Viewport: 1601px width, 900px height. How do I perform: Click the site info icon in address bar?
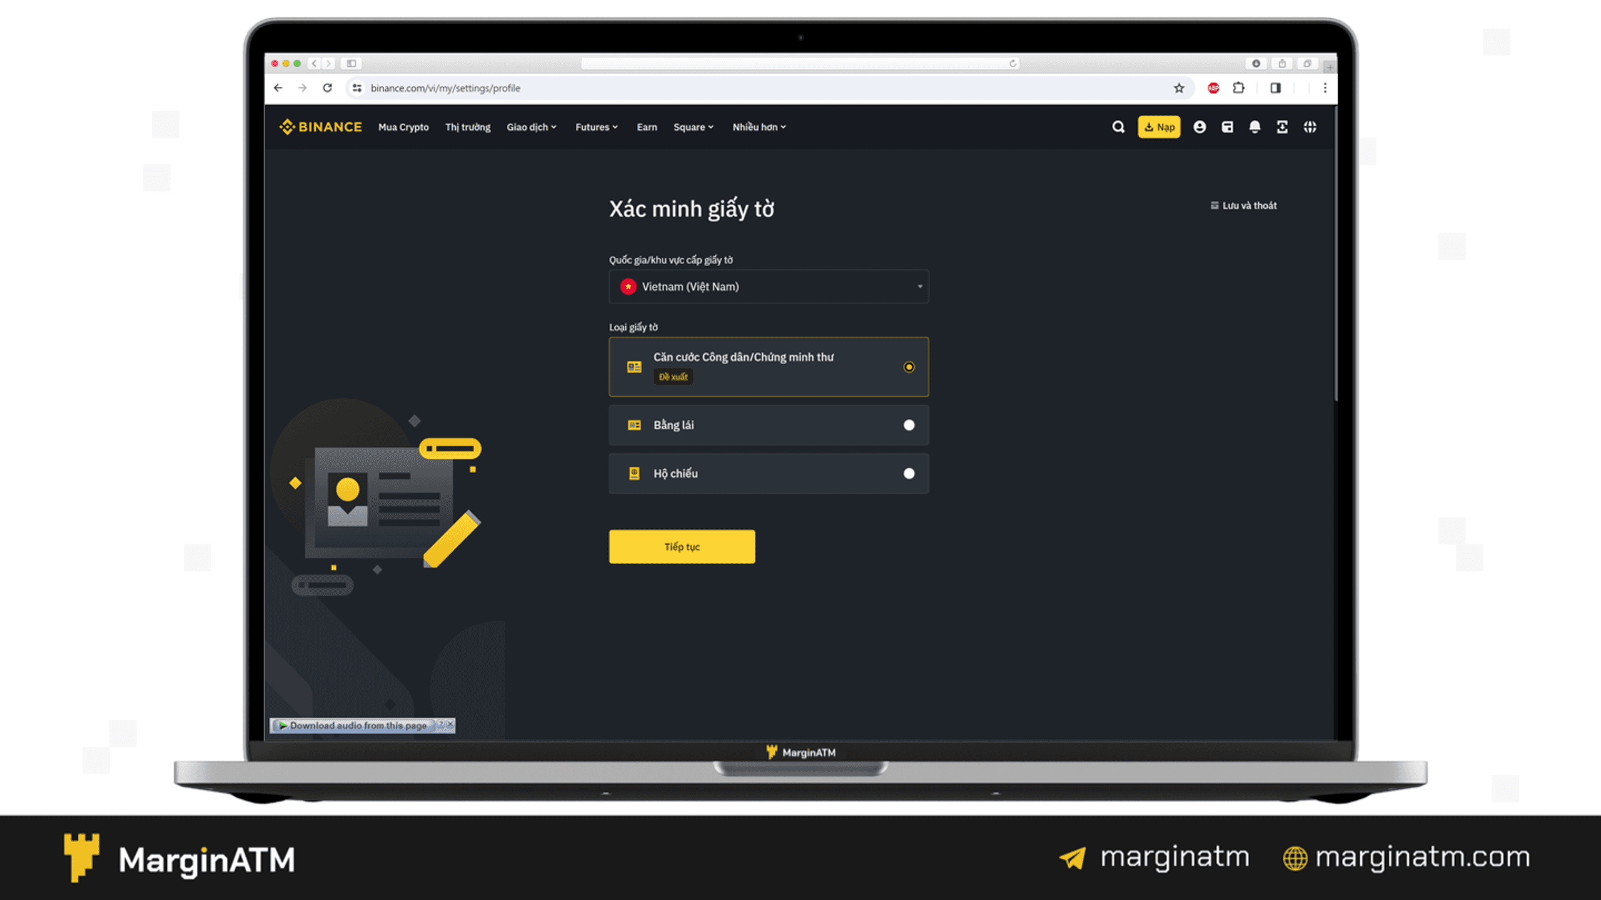click(357, 88)
